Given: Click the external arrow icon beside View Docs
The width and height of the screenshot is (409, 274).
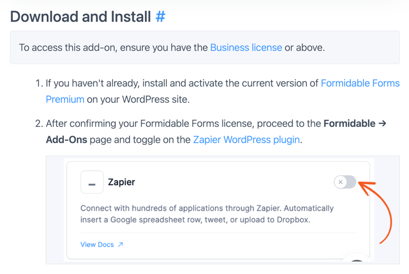Looking at the screenshot, I should [120, 244].
